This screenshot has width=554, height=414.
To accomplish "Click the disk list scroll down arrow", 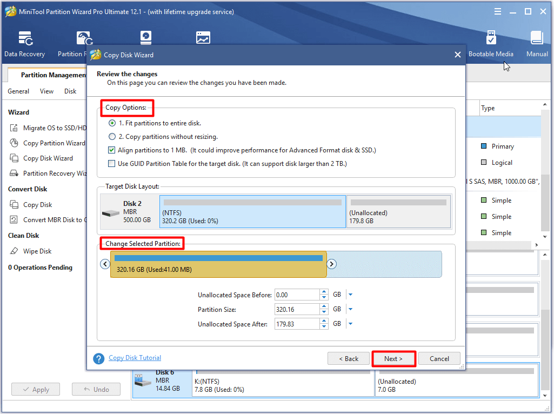I will (545, 236).
